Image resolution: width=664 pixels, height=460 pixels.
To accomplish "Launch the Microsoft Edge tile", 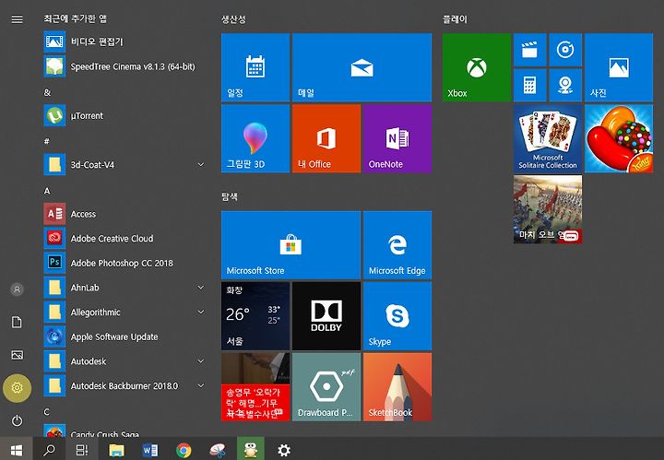I will tap(397, 245).
